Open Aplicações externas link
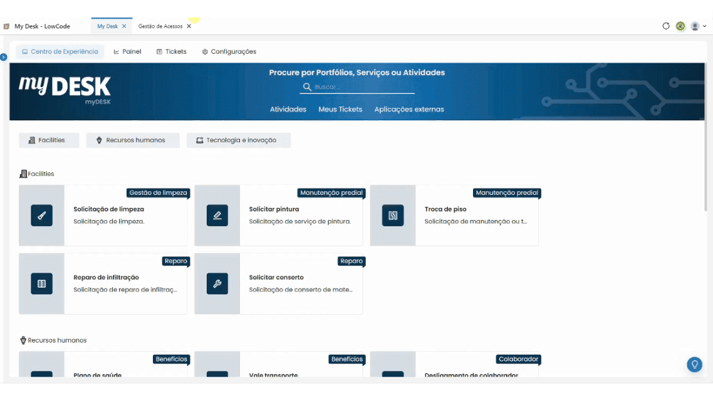713x401 pixels. click(409, 109)
